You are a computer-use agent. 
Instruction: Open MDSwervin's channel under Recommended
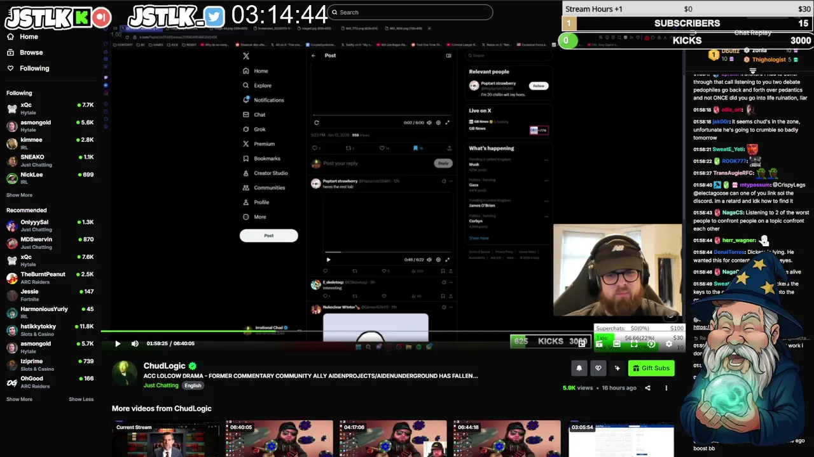(x=50, y=243)
